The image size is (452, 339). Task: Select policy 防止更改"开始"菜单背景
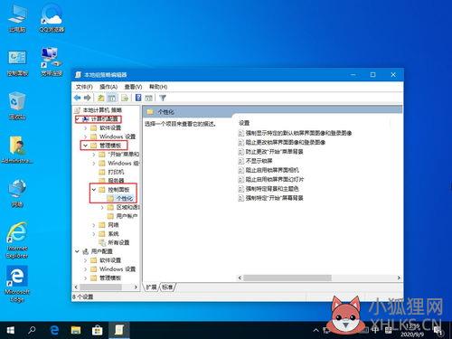pyautogui.click(x=271, y=152)
